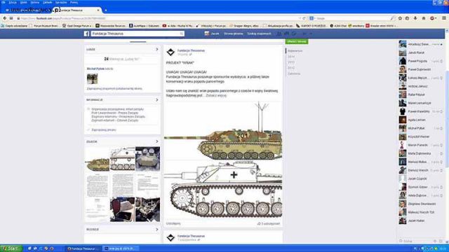Open the tank camouflage photo thumbnail
449x252 pixels.
click(97, 159)
